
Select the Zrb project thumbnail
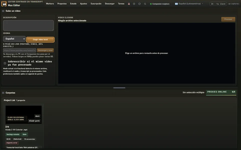point(24,115)
